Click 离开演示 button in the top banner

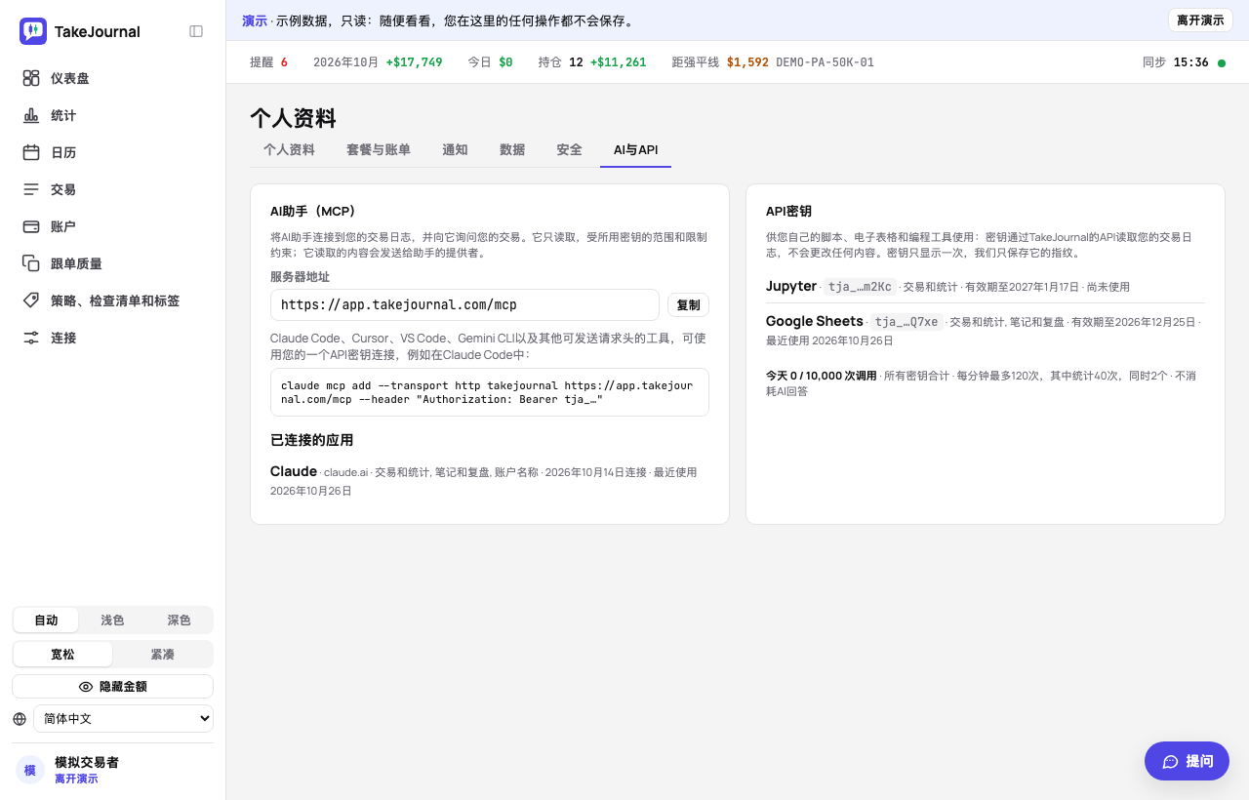(x=1200, y=20)
